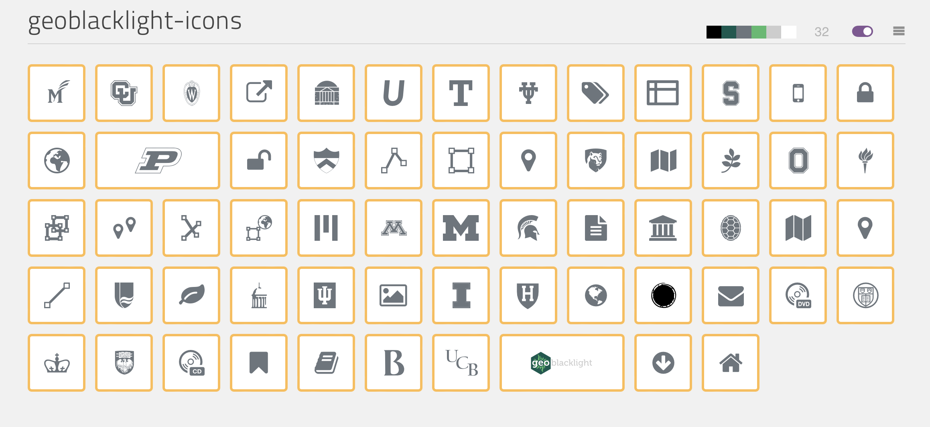Viewport: 930px width, 427px height.
Task: Choose the light green color swatch
Action: pyautogui.click(x=759, y=32)
